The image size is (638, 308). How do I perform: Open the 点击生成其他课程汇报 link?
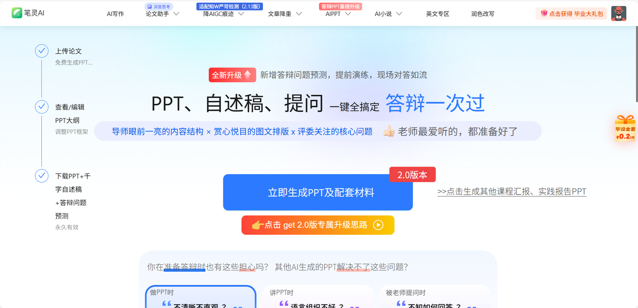(512, 192)
